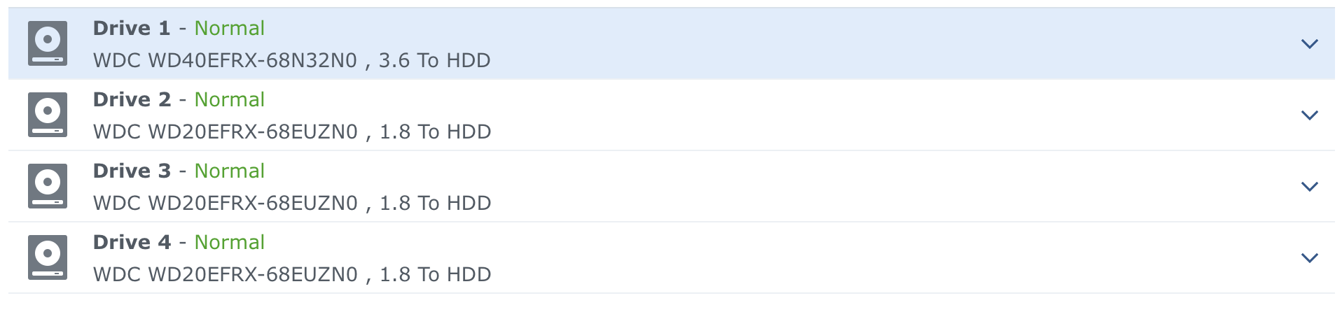Select the Drive 2 title text

click(132, 99)
